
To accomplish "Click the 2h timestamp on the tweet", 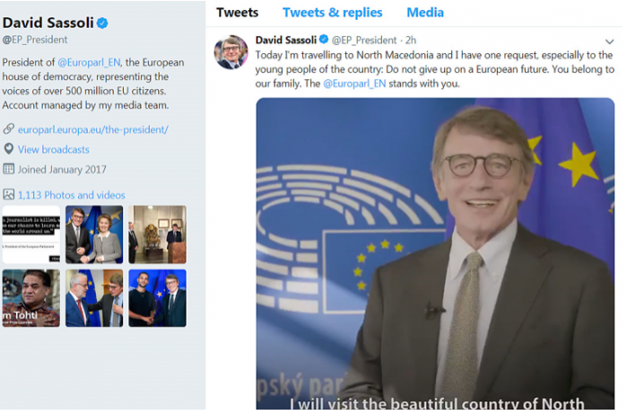I will click(x=411, y=40).
